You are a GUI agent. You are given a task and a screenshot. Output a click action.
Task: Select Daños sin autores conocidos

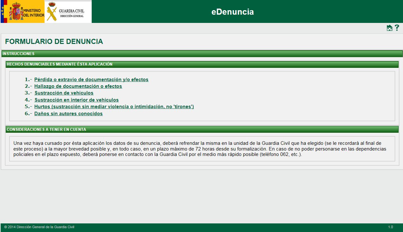coord(68,113)
